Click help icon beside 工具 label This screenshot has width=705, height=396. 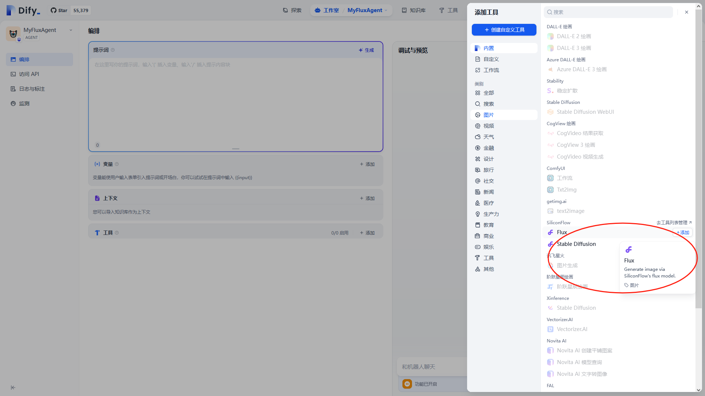pos(117,233)
